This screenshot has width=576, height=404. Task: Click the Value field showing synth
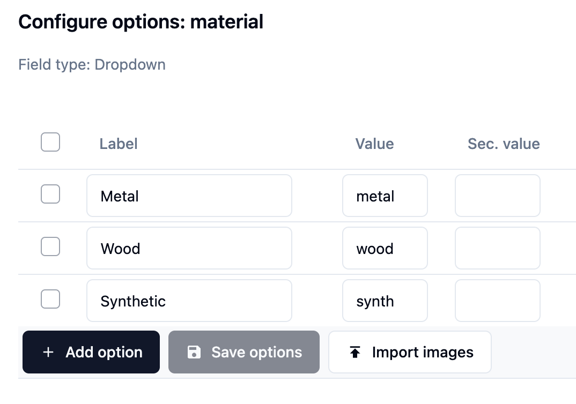click(385, 301)
